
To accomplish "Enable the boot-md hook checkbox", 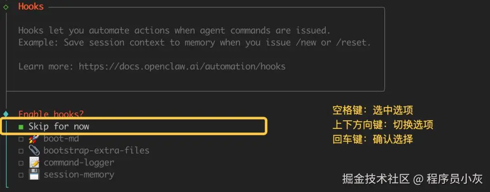I will [x=21, y=139].
